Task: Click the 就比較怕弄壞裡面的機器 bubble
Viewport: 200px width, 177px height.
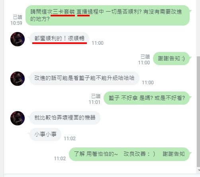Action: [x=65, y=118]
